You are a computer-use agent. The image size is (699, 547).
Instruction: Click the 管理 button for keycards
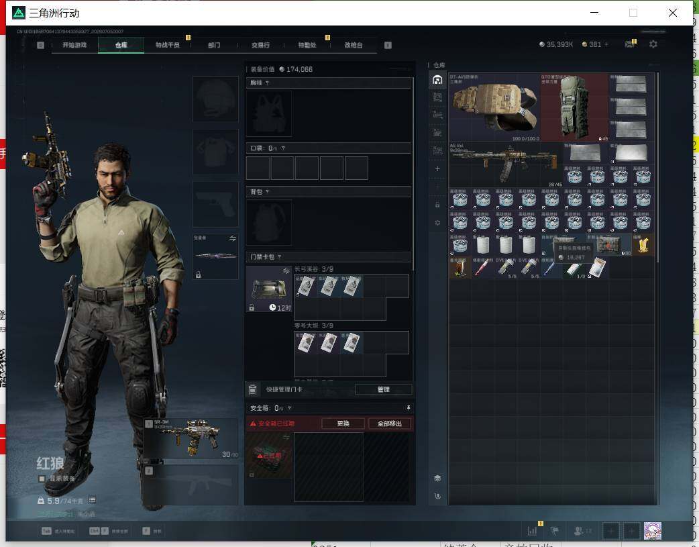point(384,389)
